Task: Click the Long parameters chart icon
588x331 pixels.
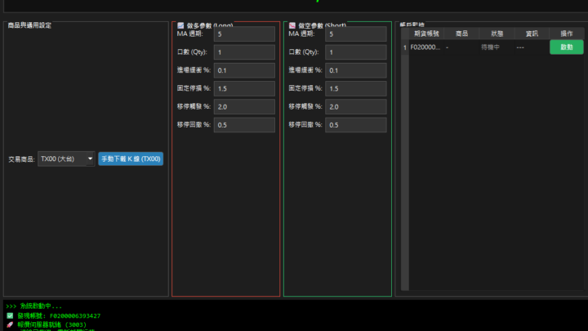Action: [180, 26]
